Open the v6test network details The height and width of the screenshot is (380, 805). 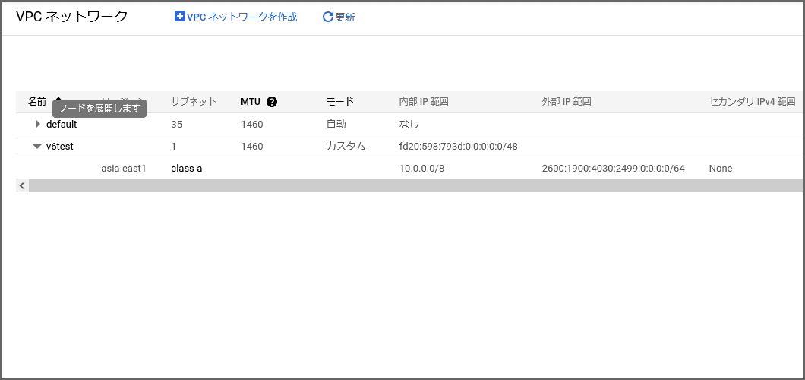tap(60, 146)
